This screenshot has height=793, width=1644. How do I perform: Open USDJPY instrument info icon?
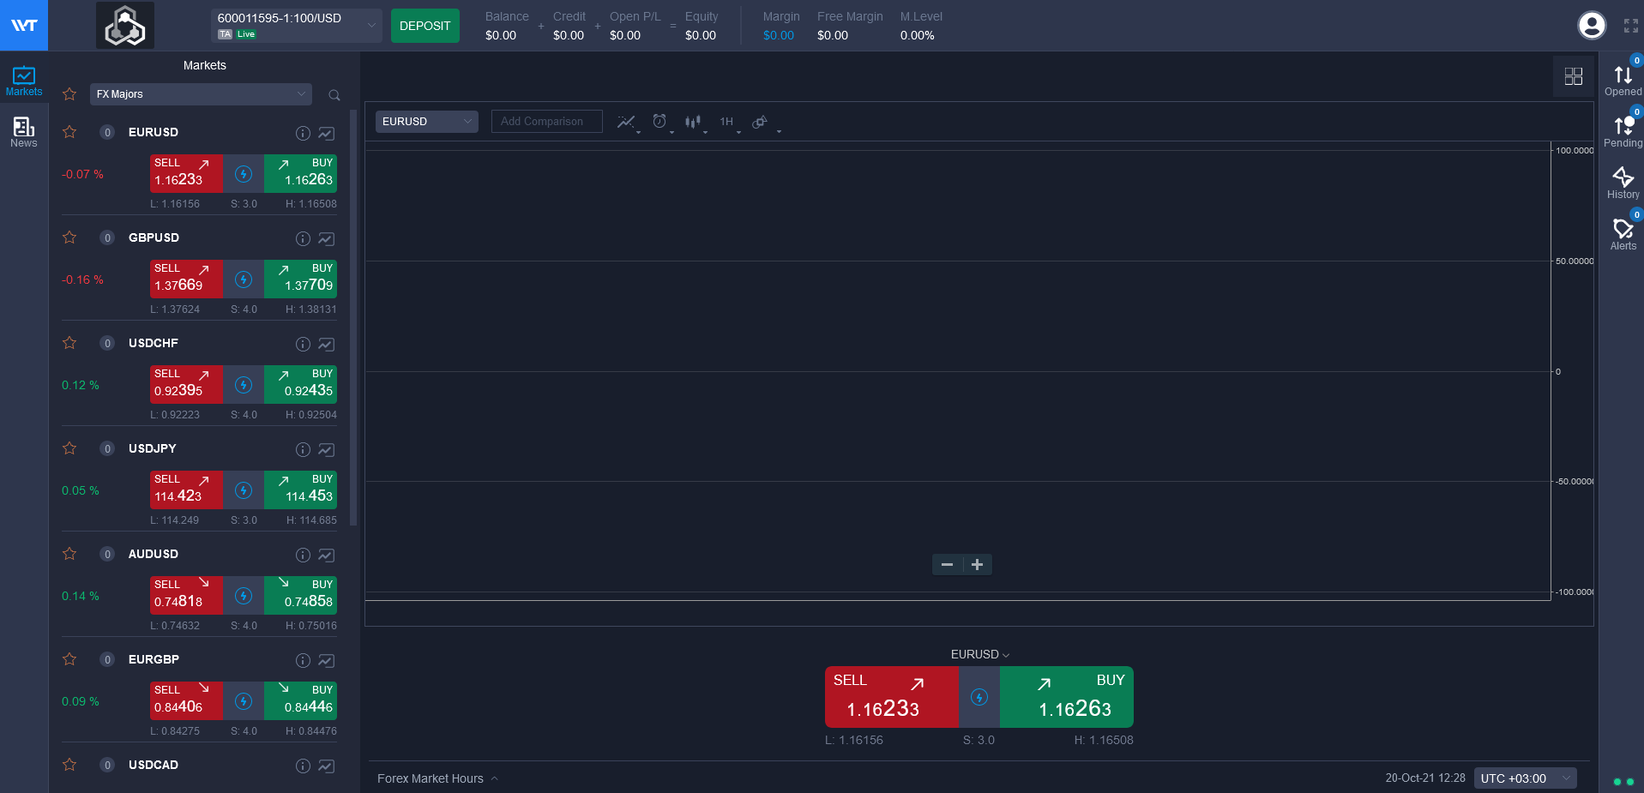click(x=303, y=449)
